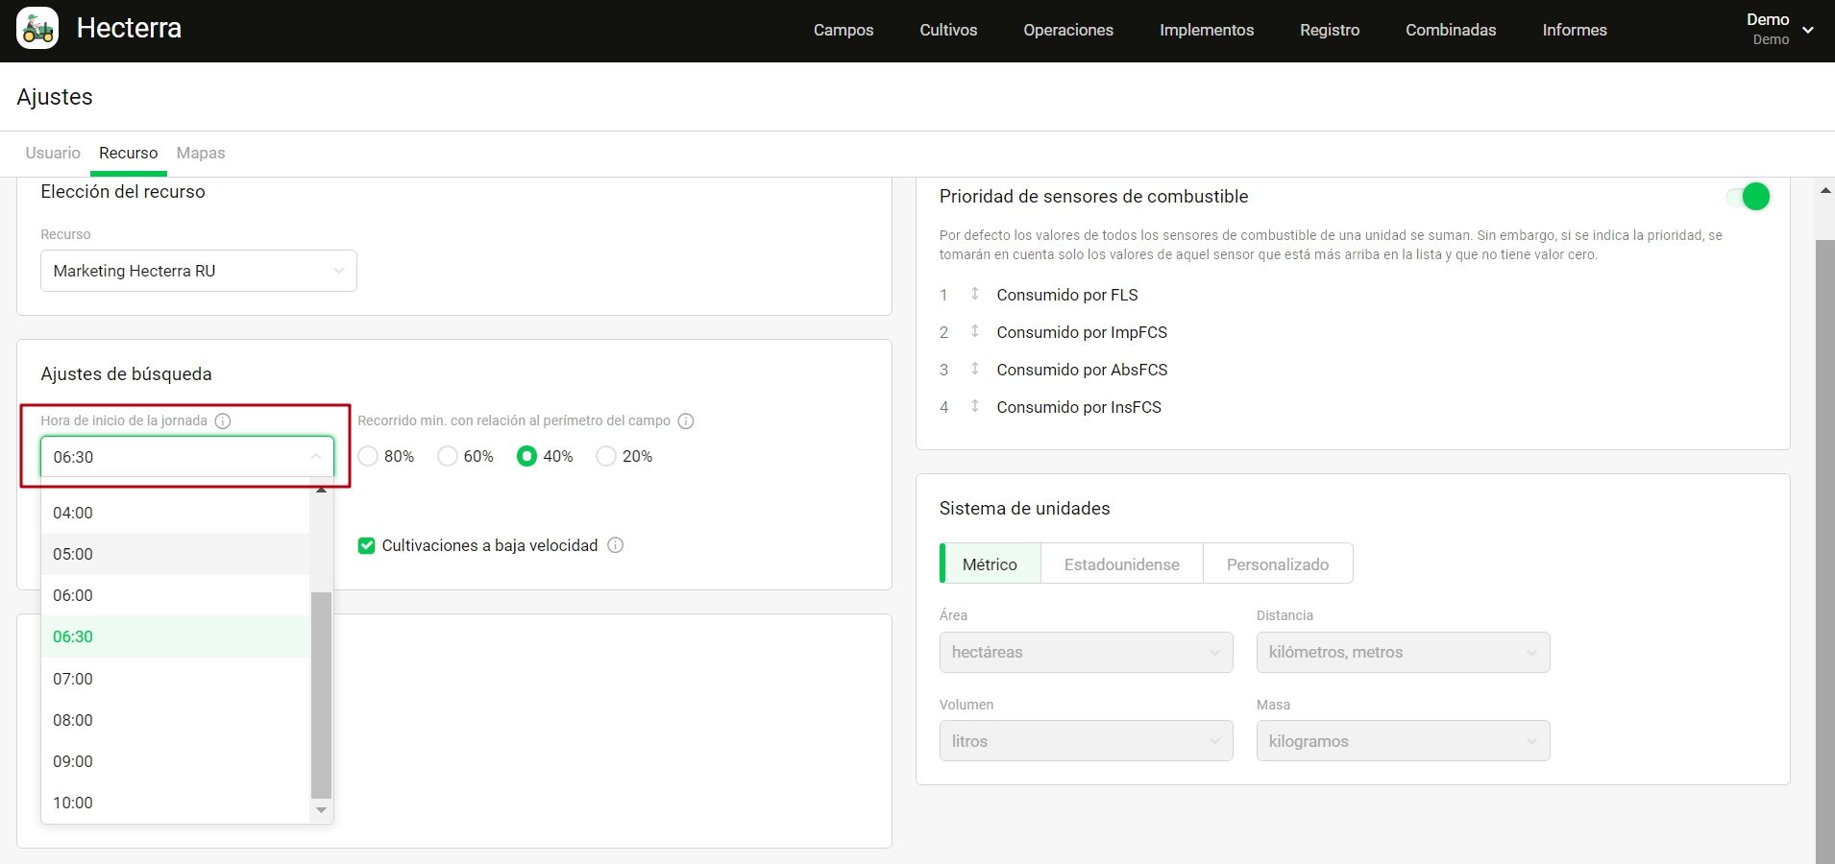Screen dimensions: 1835x864
Task: Click reorder arrow for Consumido por FLS
Action: [x=974, y=294]
